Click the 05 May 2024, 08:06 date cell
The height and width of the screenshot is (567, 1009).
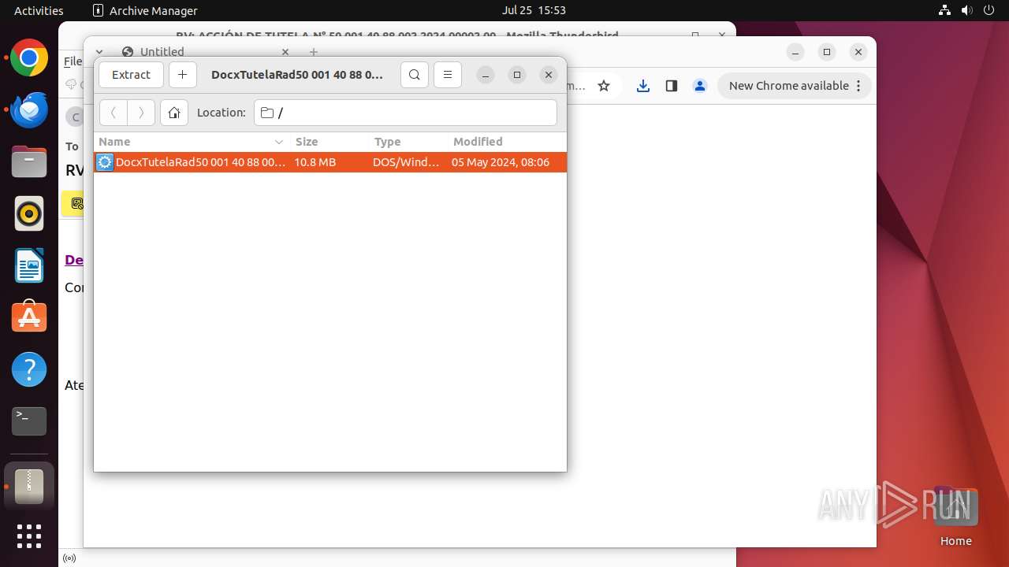[501, 162]
